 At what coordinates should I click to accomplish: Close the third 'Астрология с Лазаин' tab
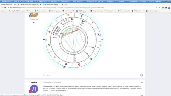coord(62,5)
